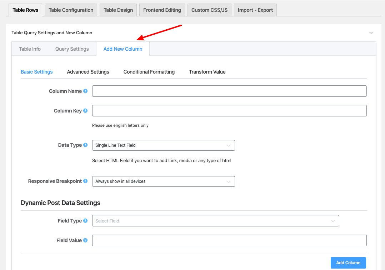Open the Table Design tab

[118, 10]
